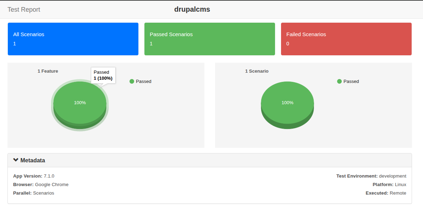This screenshot has width=423, height=207.
Task: Click the '1 Scenario' chart title
Action: pyautogui.click(x=257, y=71)
